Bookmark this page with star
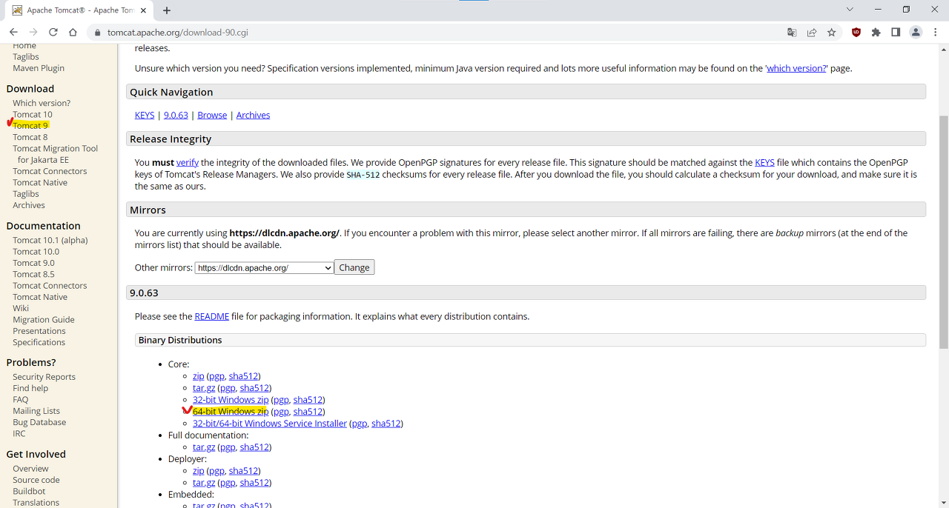 pos(832,32)
